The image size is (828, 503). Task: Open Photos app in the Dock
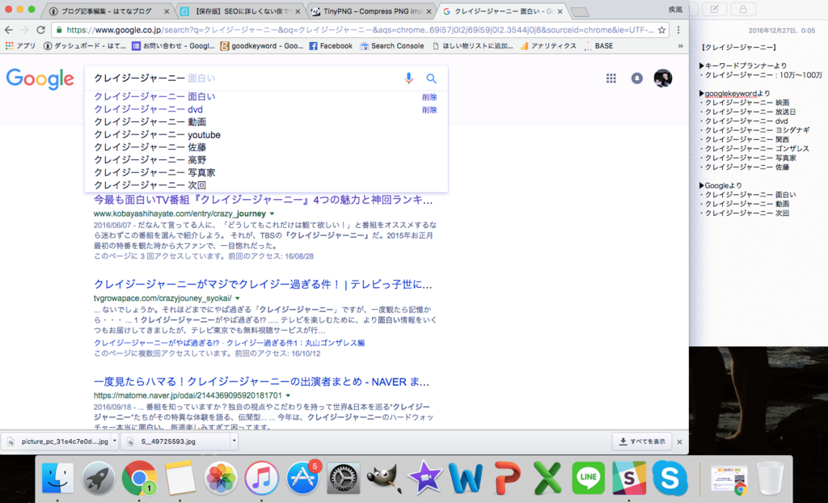point(221,478)
